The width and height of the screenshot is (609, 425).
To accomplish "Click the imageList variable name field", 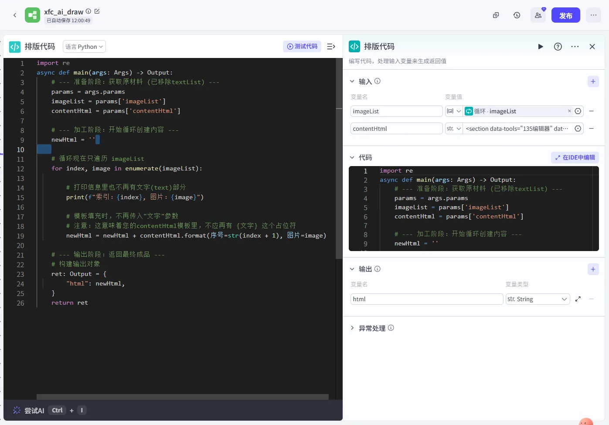I will click(x=397, y=111).
